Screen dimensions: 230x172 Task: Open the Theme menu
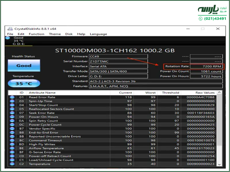(x=55, y=34)
